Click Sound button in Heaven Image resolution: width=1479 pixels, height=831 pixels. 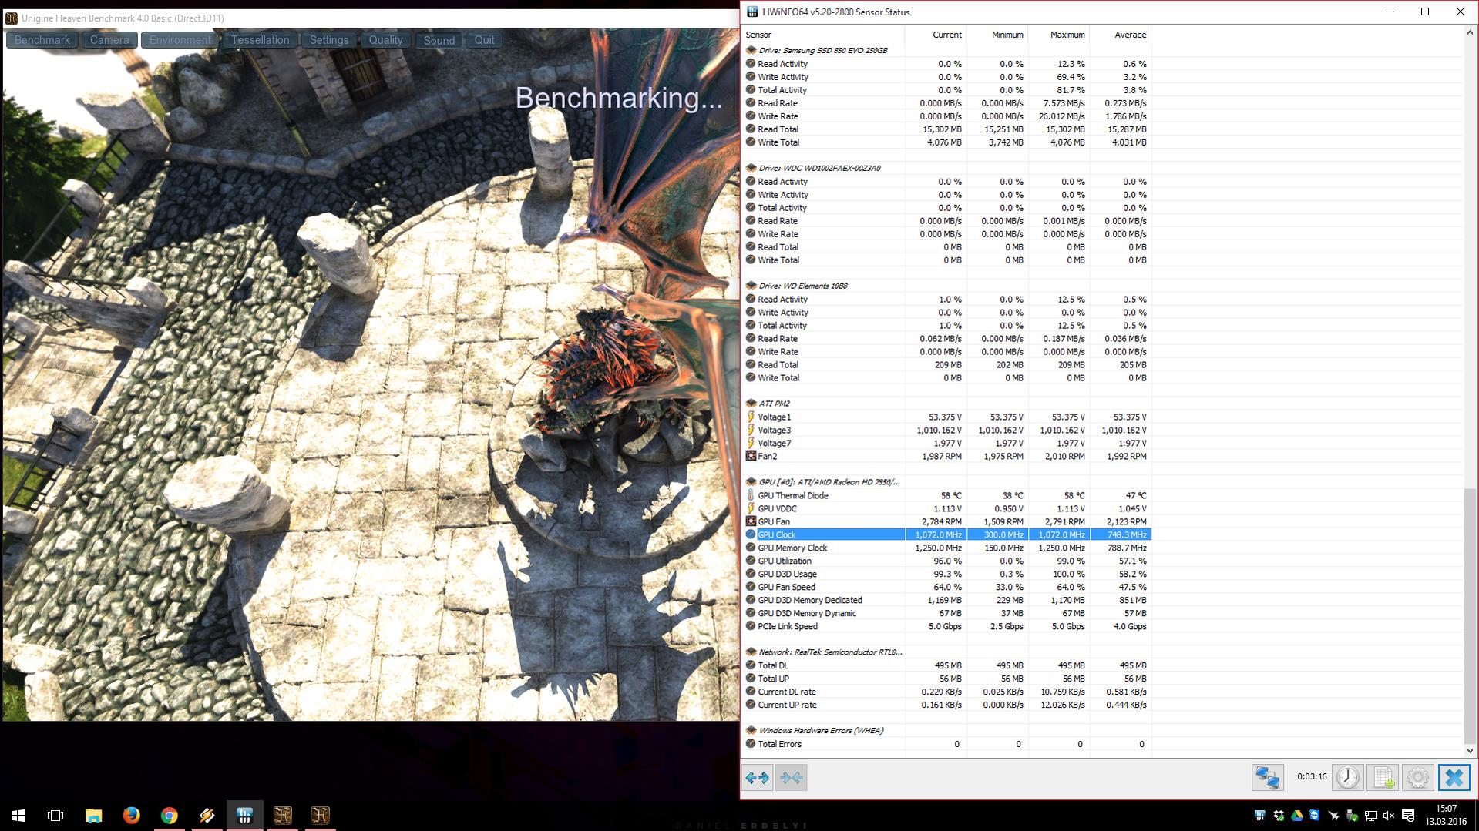(x=439, y=40)
